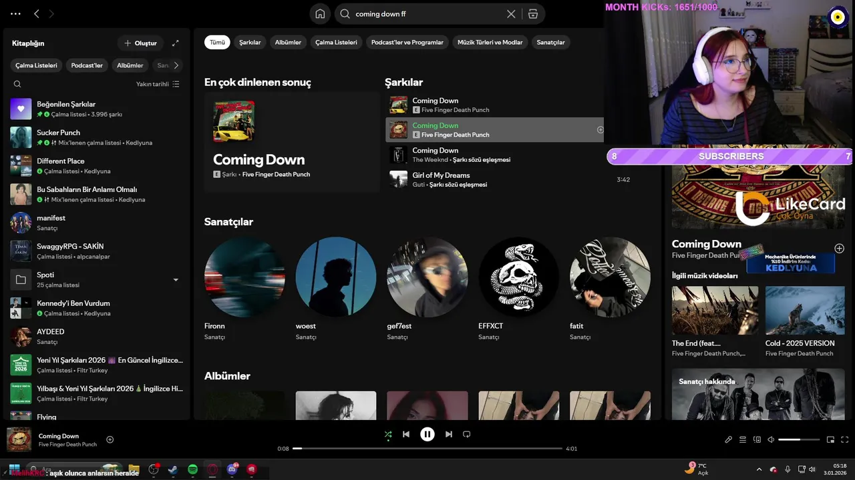Add now-playing song to library plus icon
The width and height of the screenshot is (855, 480).
[x=110, y=439]
